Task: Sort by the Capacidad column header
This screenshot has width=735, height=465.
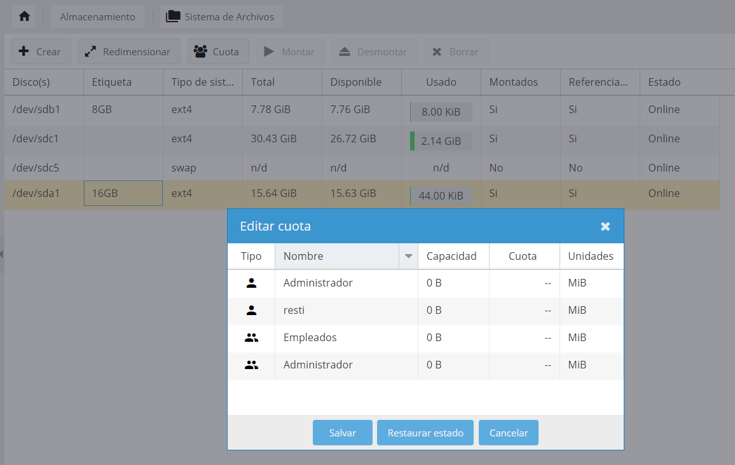Action: coord(453,256)
